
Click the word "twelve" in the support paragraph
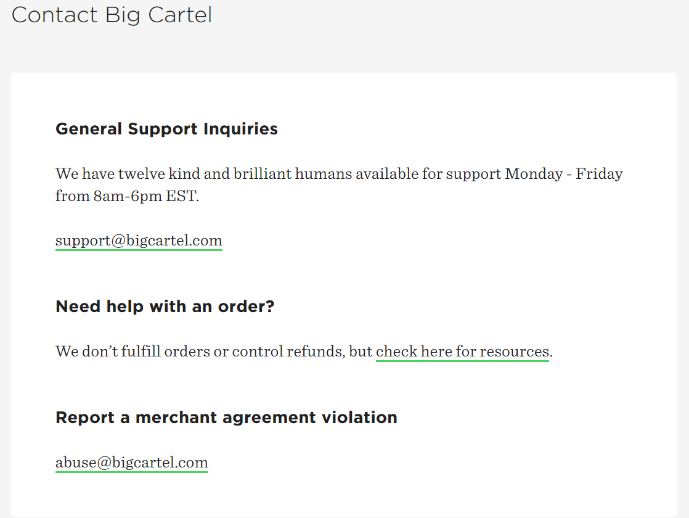click(x=142, y=174)
